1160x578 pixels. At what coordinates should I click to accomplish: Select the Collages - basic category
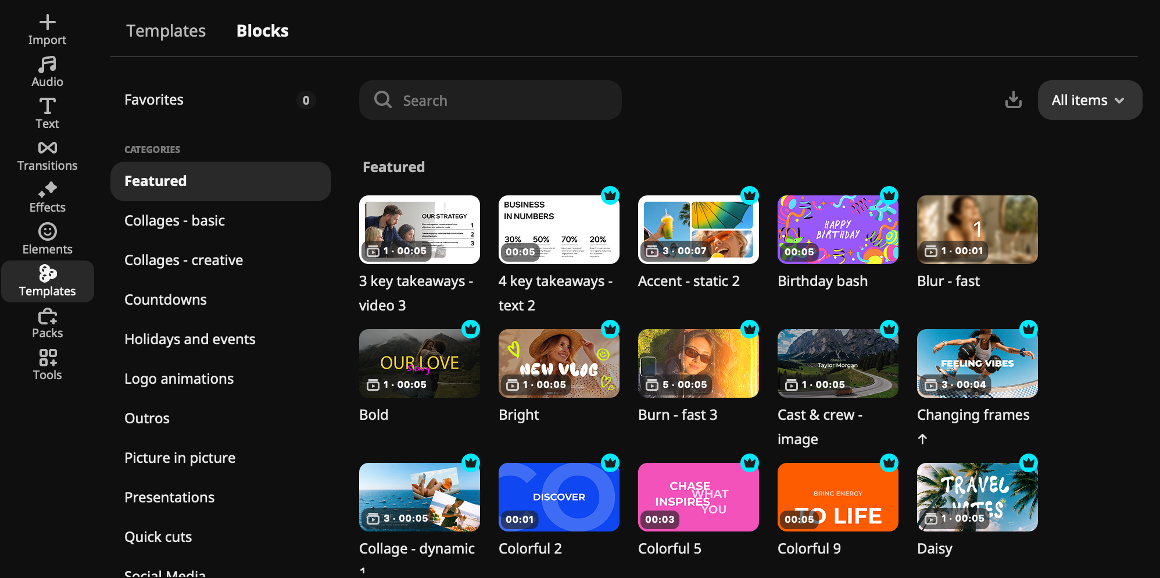(221, 221)
